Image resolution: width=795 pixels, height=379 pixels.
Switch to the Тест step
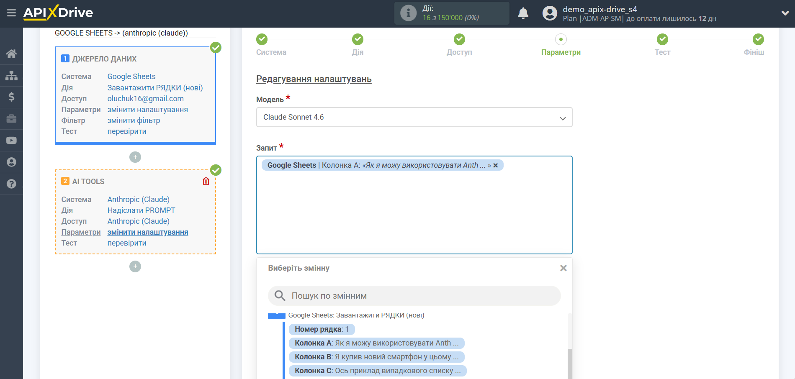662,40
